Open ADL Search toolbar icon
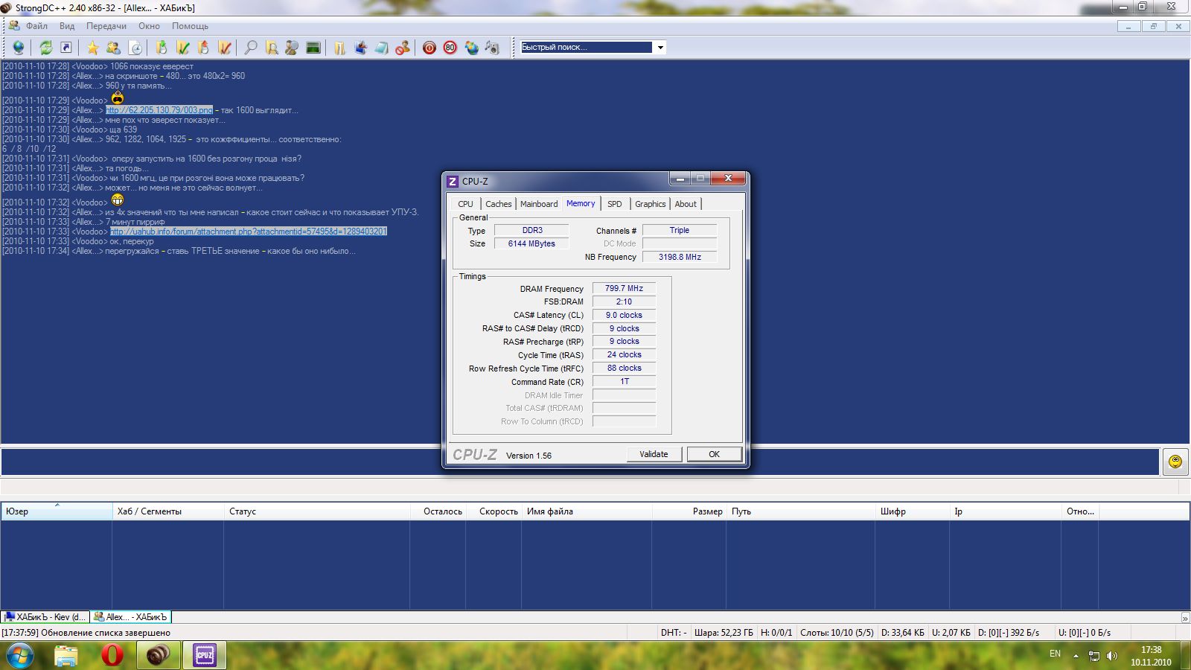Image resolution: width=1191 pixels, height=670 pixels. pos(272,48)
